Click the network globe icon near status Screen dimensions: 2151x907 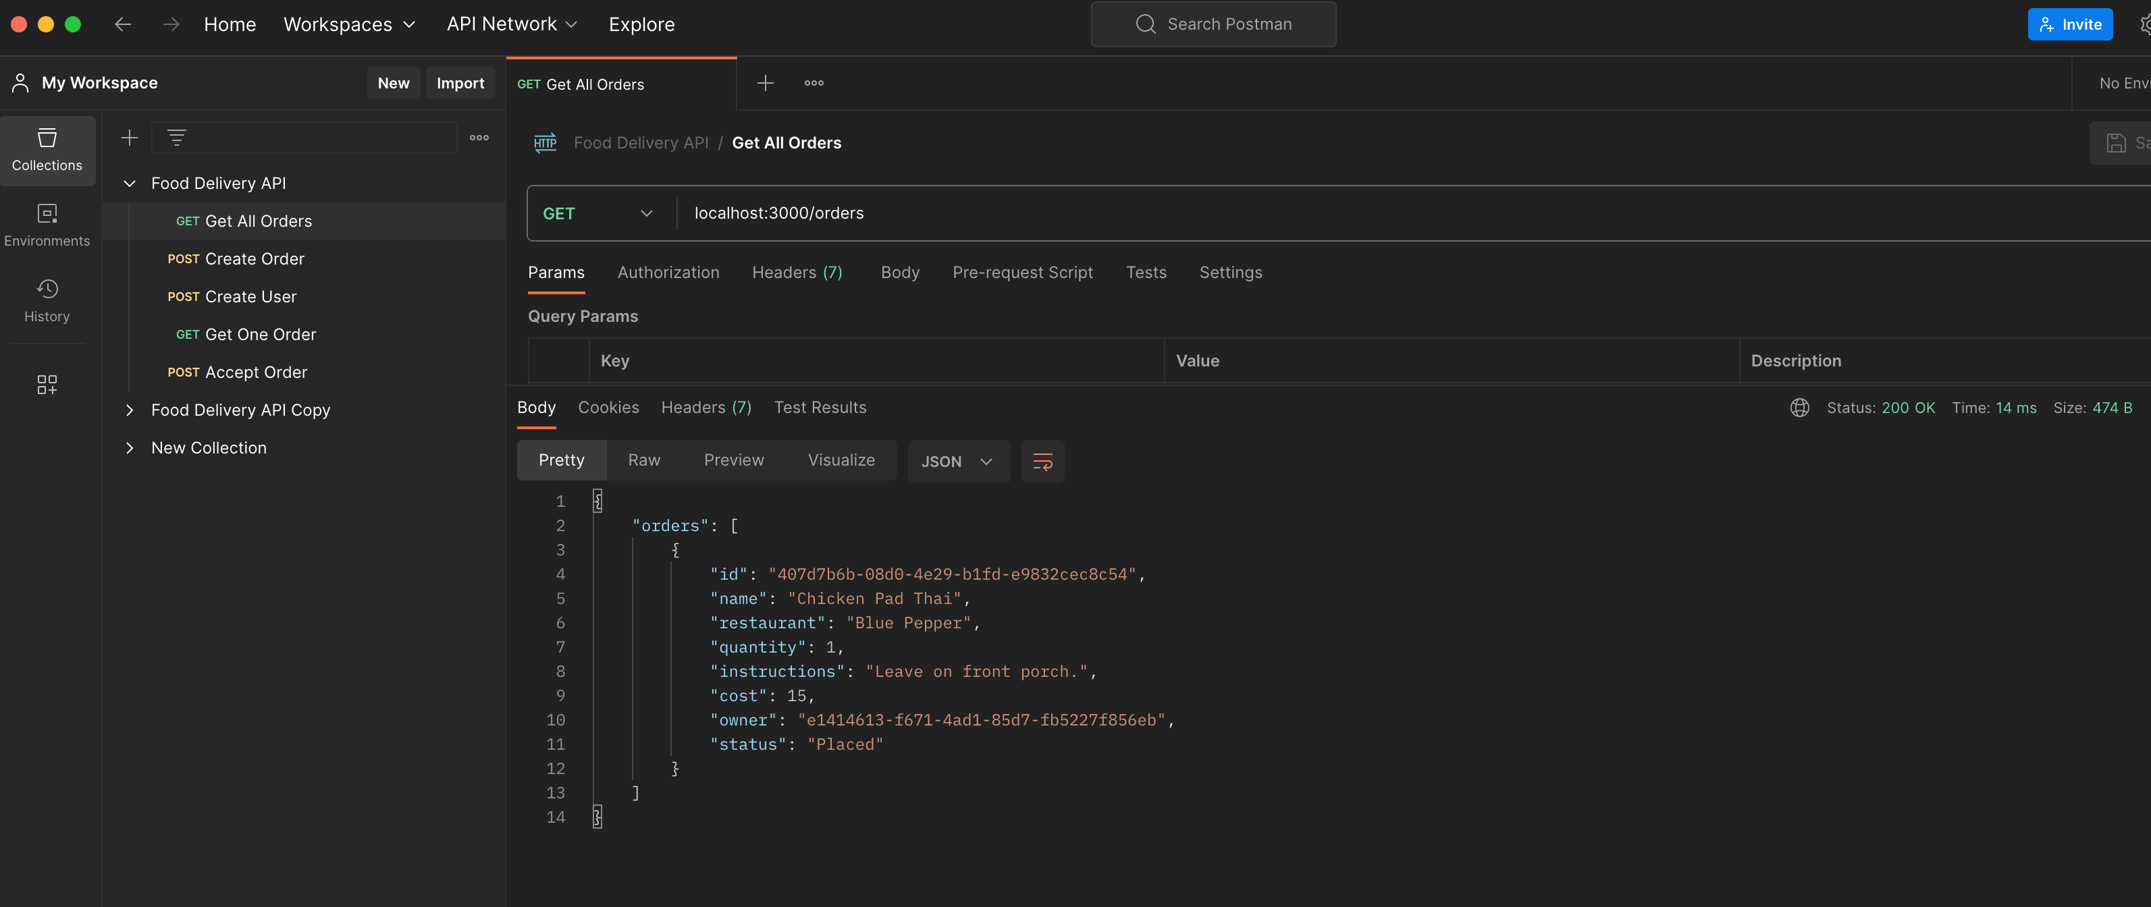(x=1799, y=407)
